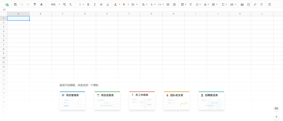Select column D header
Screen dimensions: 283x121
click(85, 14)
